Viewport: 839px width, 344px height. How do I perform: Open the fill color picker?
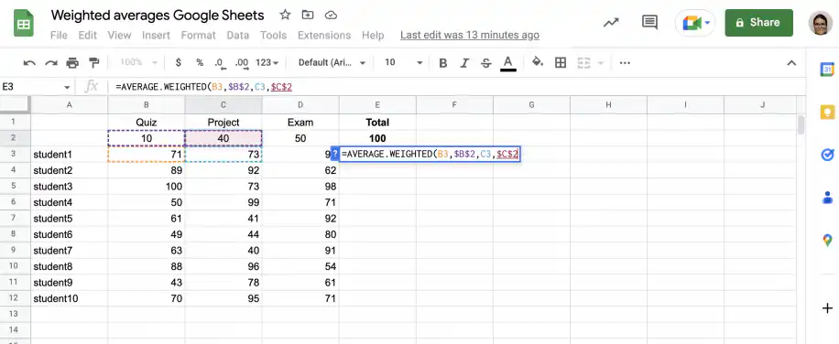click(x=538, y=62)
